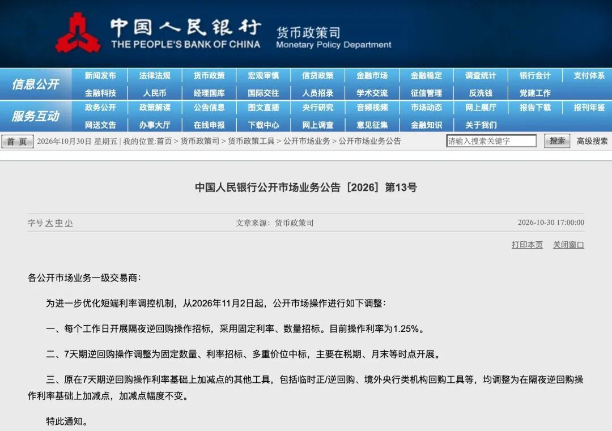Follow 公开市场业务公告 breadcrumb link
This screenshot has width=612, height=431.
click(369, 141)
